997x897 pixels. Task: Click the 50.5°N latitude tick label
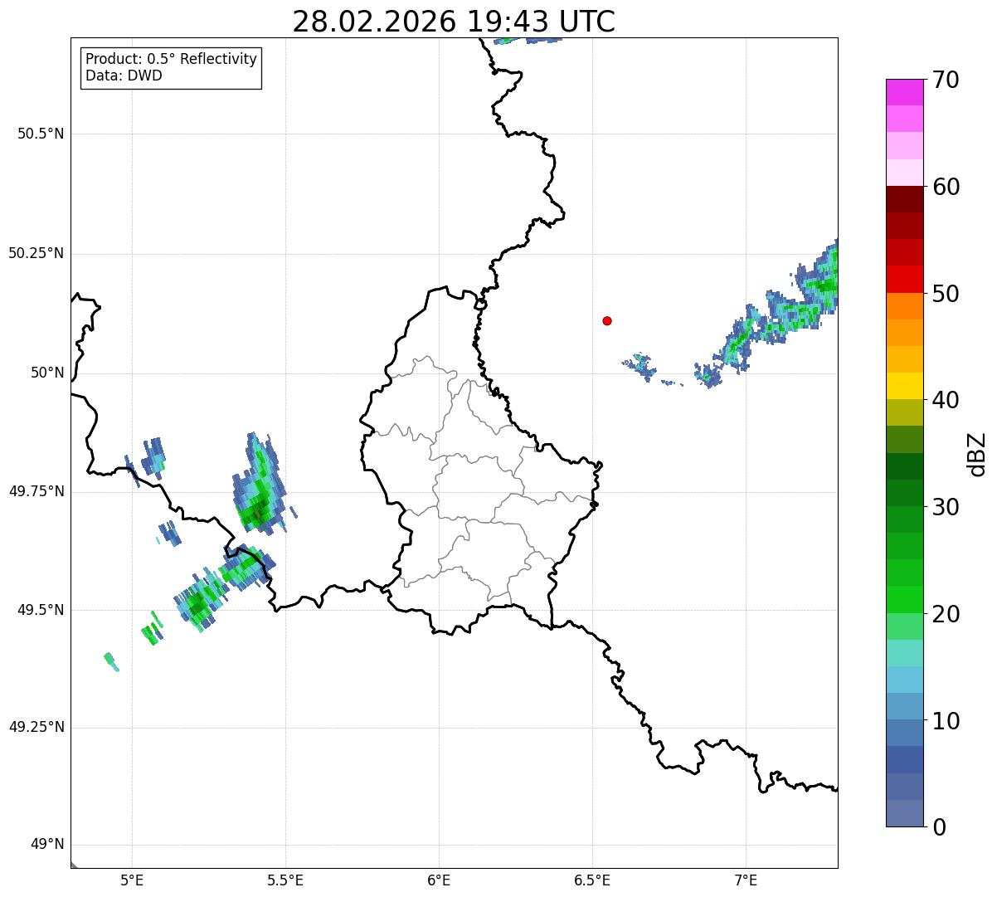pos(41,134)
